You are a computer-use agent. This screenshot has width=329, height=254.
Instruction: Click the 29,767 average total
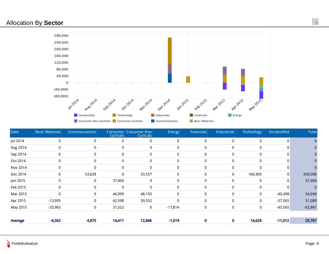coord(311,221)
